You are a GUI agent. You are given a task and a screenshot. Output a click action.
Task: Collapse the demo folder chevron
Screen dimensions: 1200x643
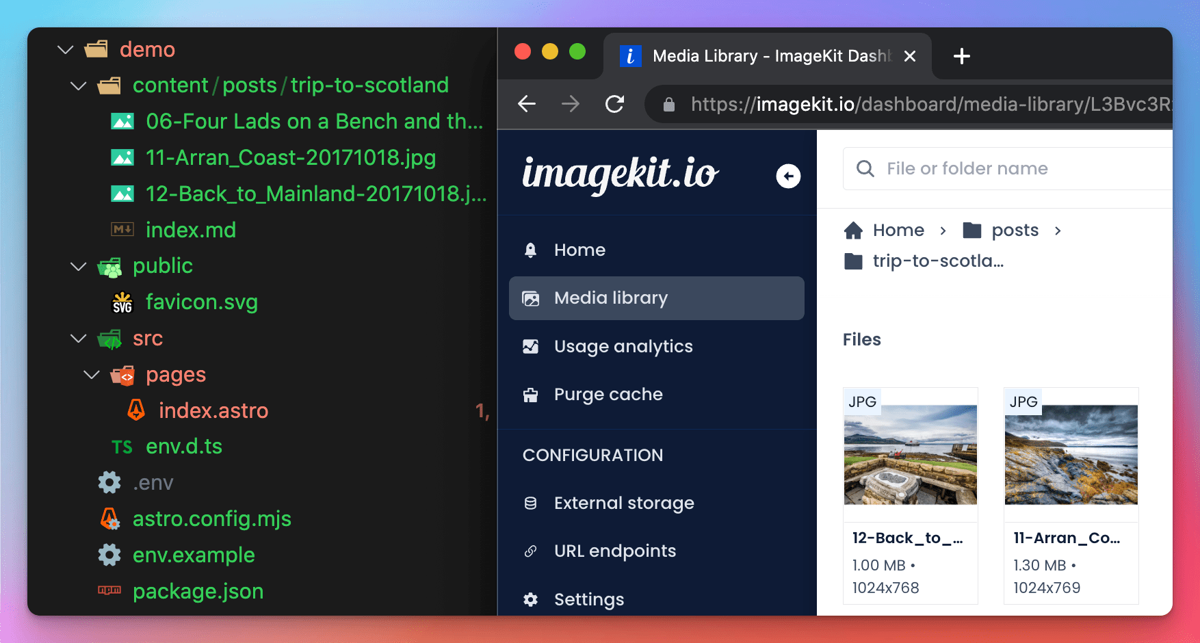tap(66, 50)
